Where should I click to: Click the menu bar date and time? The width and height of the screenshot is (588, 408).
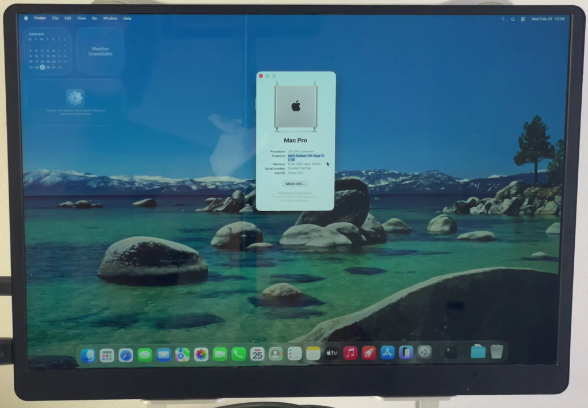tap(548, 19)
